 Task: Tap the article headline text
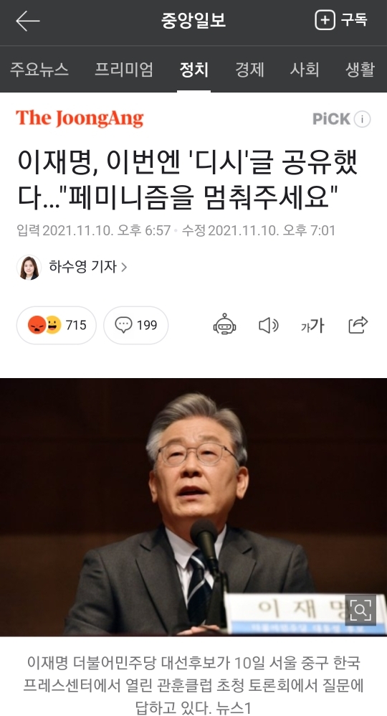[x=188, y=179]
